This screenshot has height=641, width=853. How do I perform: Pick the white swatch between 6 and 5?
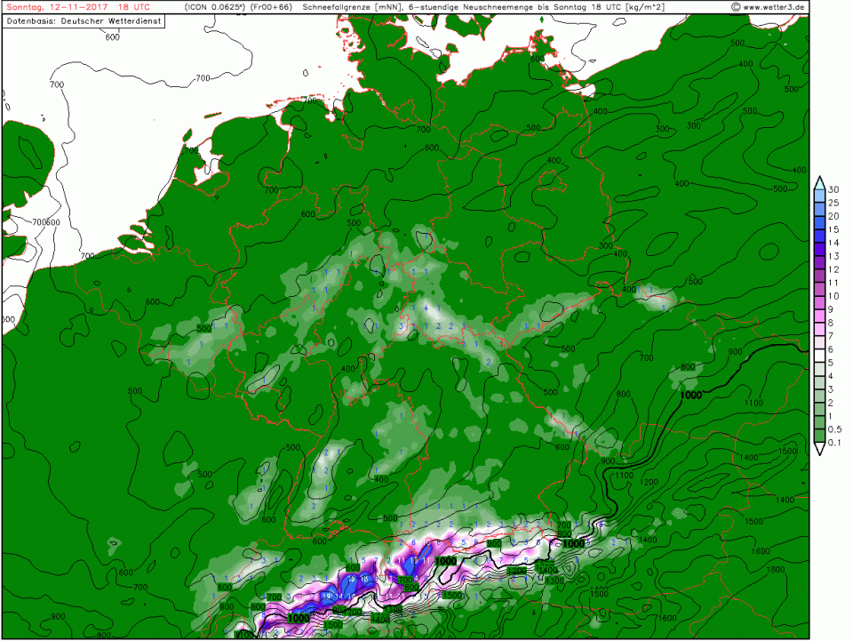click(x=819, y=356)
